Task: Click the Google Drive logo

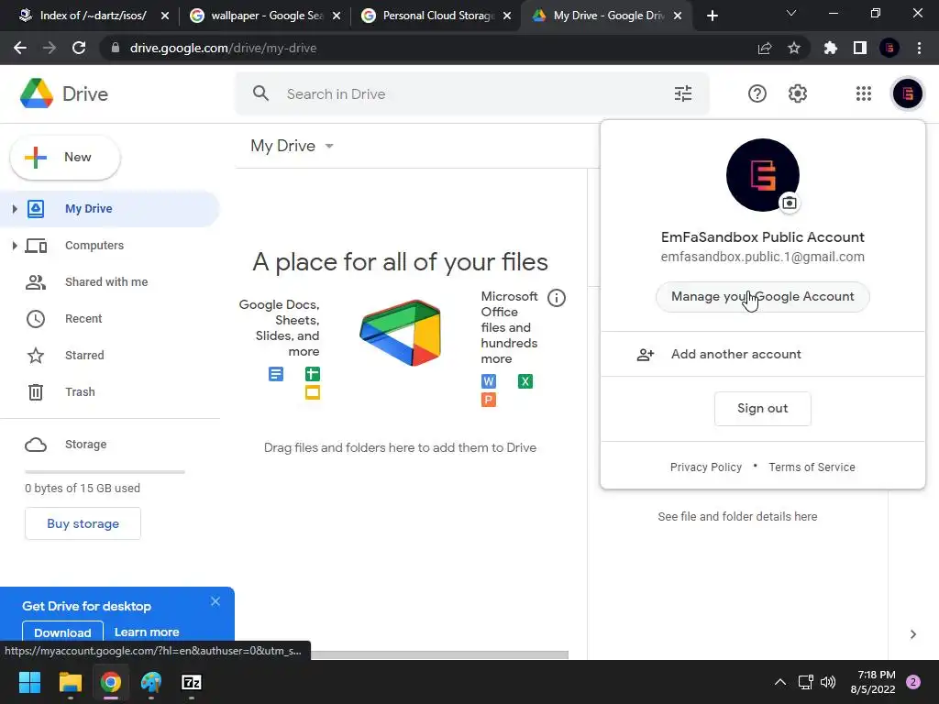Action: tap(37, 93)
